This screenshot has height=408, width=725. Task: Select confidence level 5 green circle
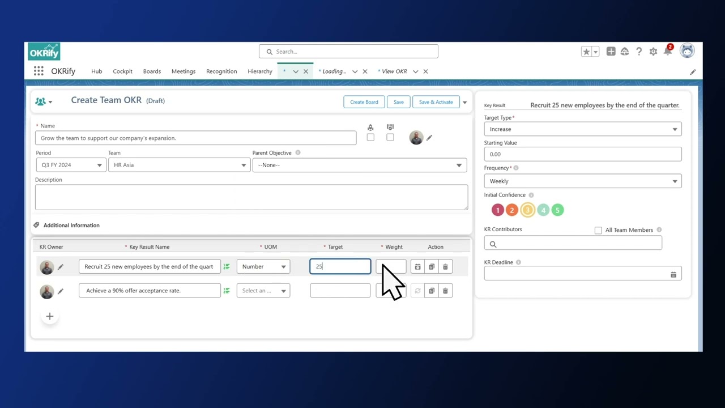[557, 210]
